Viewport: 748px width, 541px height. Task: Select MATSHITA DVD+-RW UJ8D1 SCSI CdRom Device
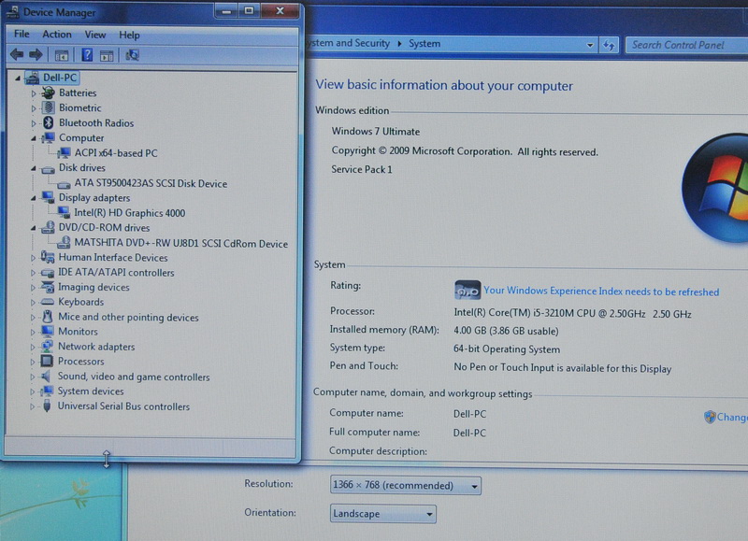pos(181,243)
